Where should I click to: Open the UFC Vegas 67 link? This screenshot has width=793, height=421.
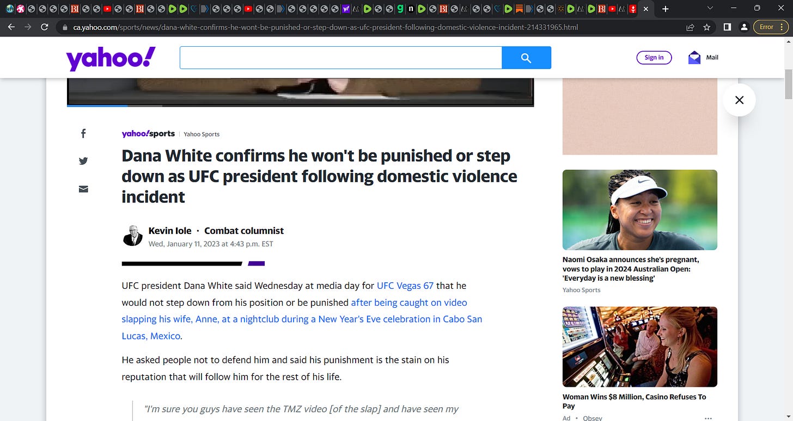click(405, 286)
